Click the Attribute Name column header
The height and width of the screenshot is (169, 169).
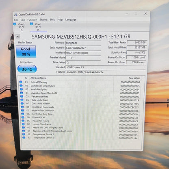coord(38,78)
